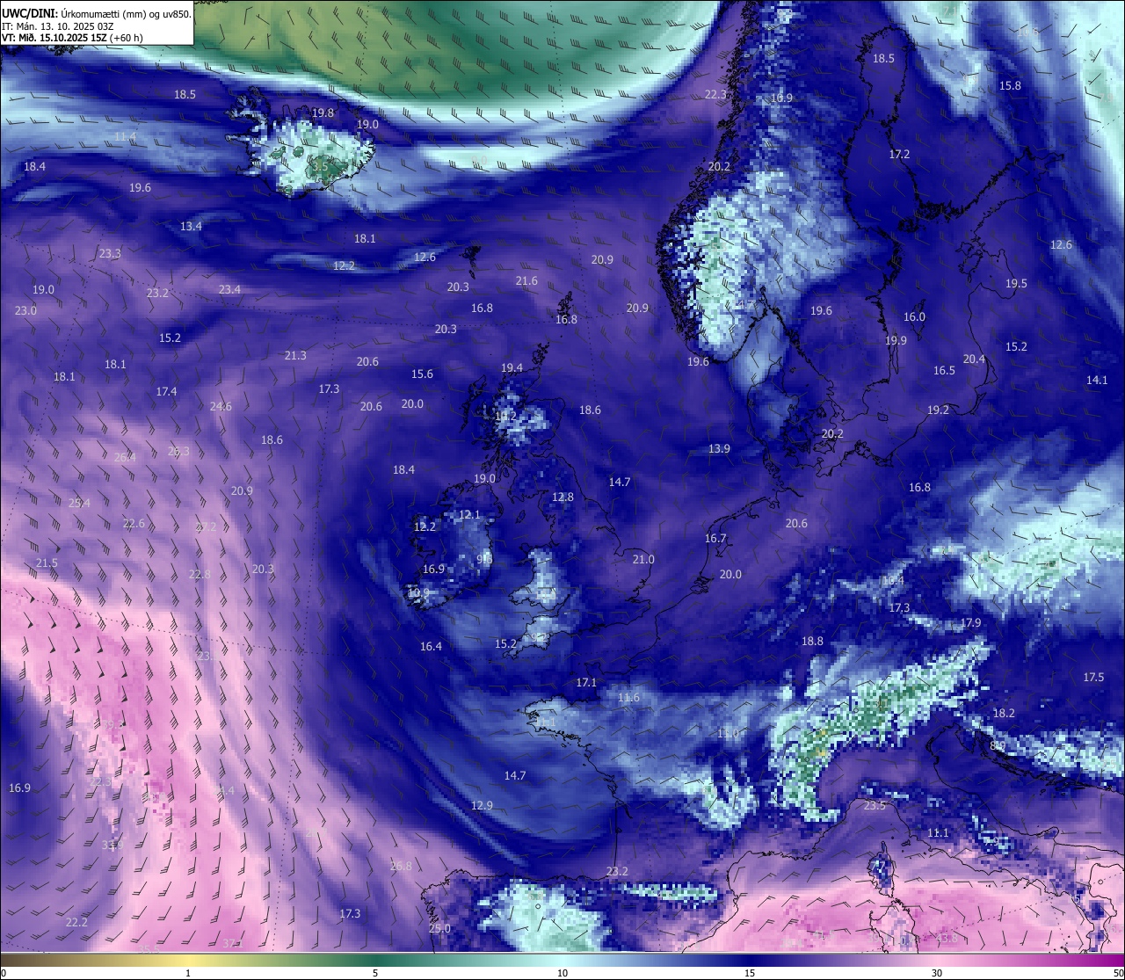Click the 18.8 map value
The height and width of the screenshot is (980, 1125).
pos(812,642)
